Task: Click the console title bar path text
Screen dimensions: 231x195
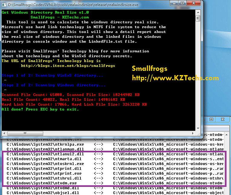Action: point(73,5)
